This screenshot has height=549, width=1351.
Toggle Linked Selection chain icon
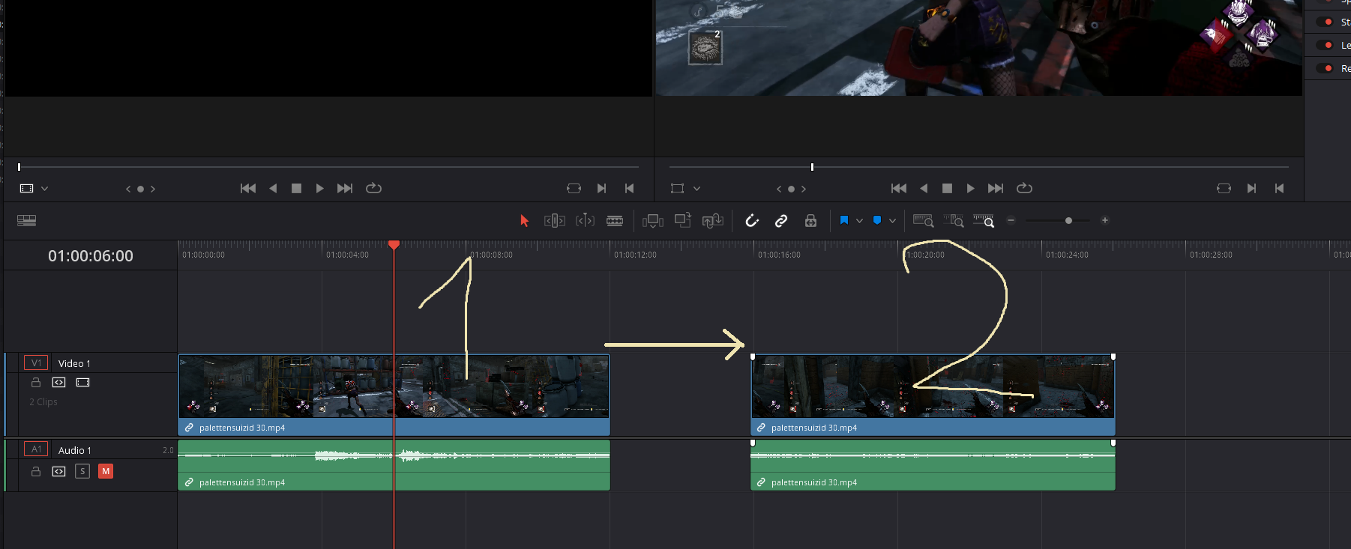click(781, 220)
